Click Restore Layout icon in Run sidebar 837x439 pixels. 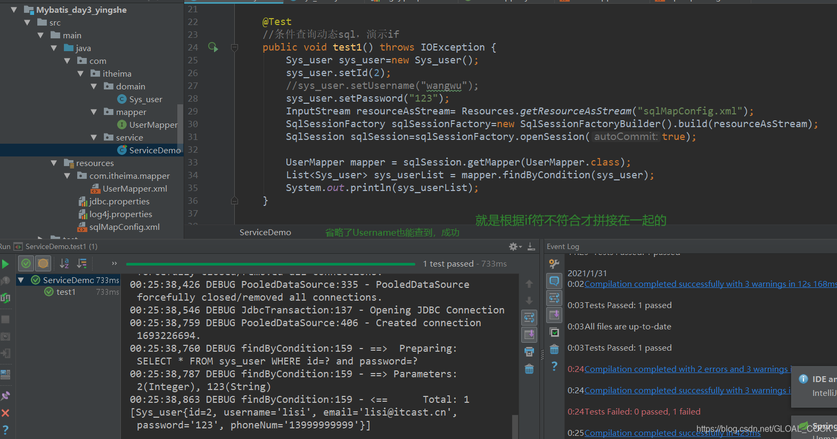(x=5, y=375)
